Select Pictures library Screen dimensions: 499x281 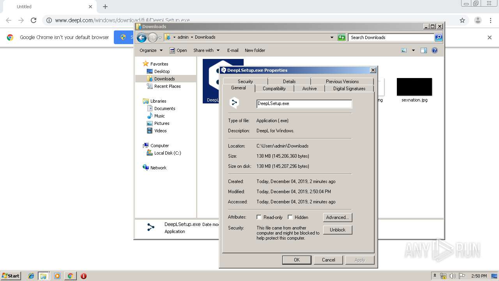[162, 123]
